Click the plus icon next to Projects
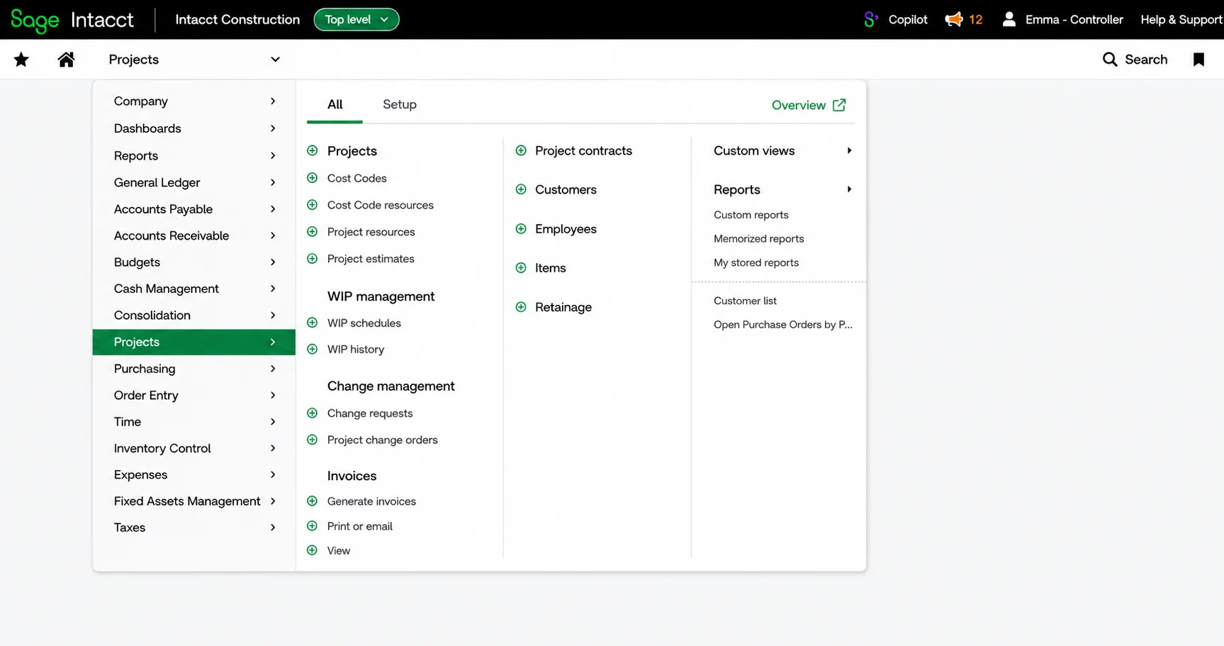The image size is (1224, 646). (312, 150)
